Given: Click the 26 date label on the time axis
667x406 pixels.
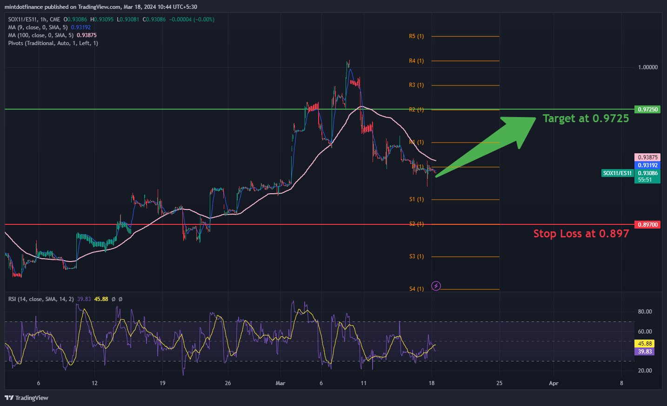Looking at the screenshot, I should [227, 383].
